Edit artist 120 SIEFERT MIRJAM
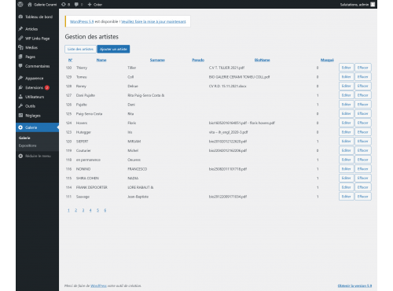The width and height of the screenshot is (393, 291). pos(347,142)
